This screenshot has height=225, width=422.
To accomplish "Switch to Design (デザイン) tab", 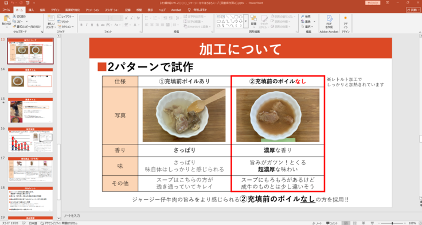I will pos(55,10).
